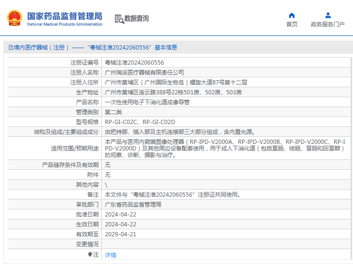Click 第二类 management category value

[114, 112]
